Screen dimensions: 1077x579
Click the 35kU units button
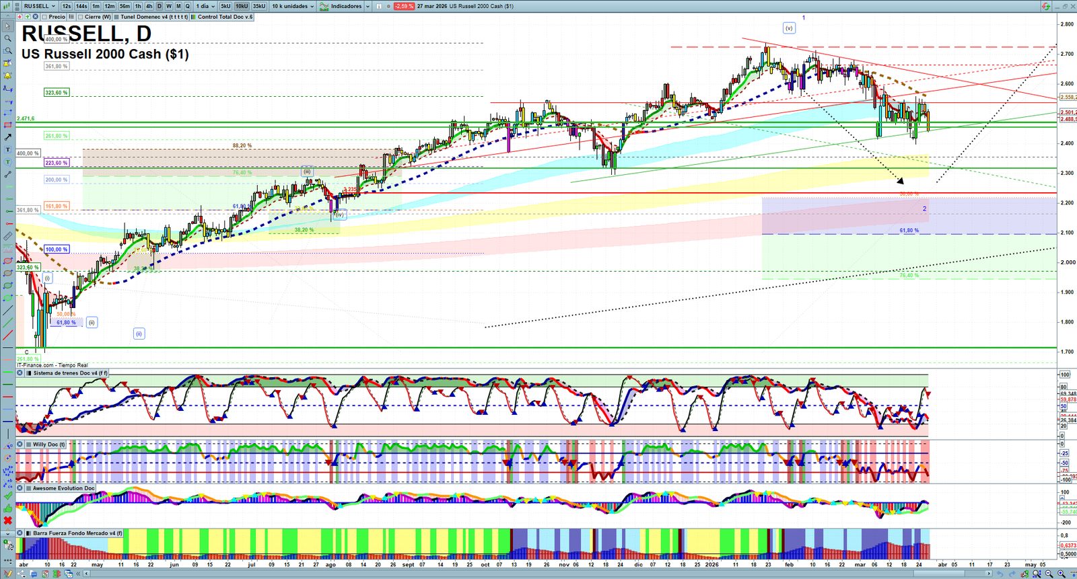coord(259,6)
